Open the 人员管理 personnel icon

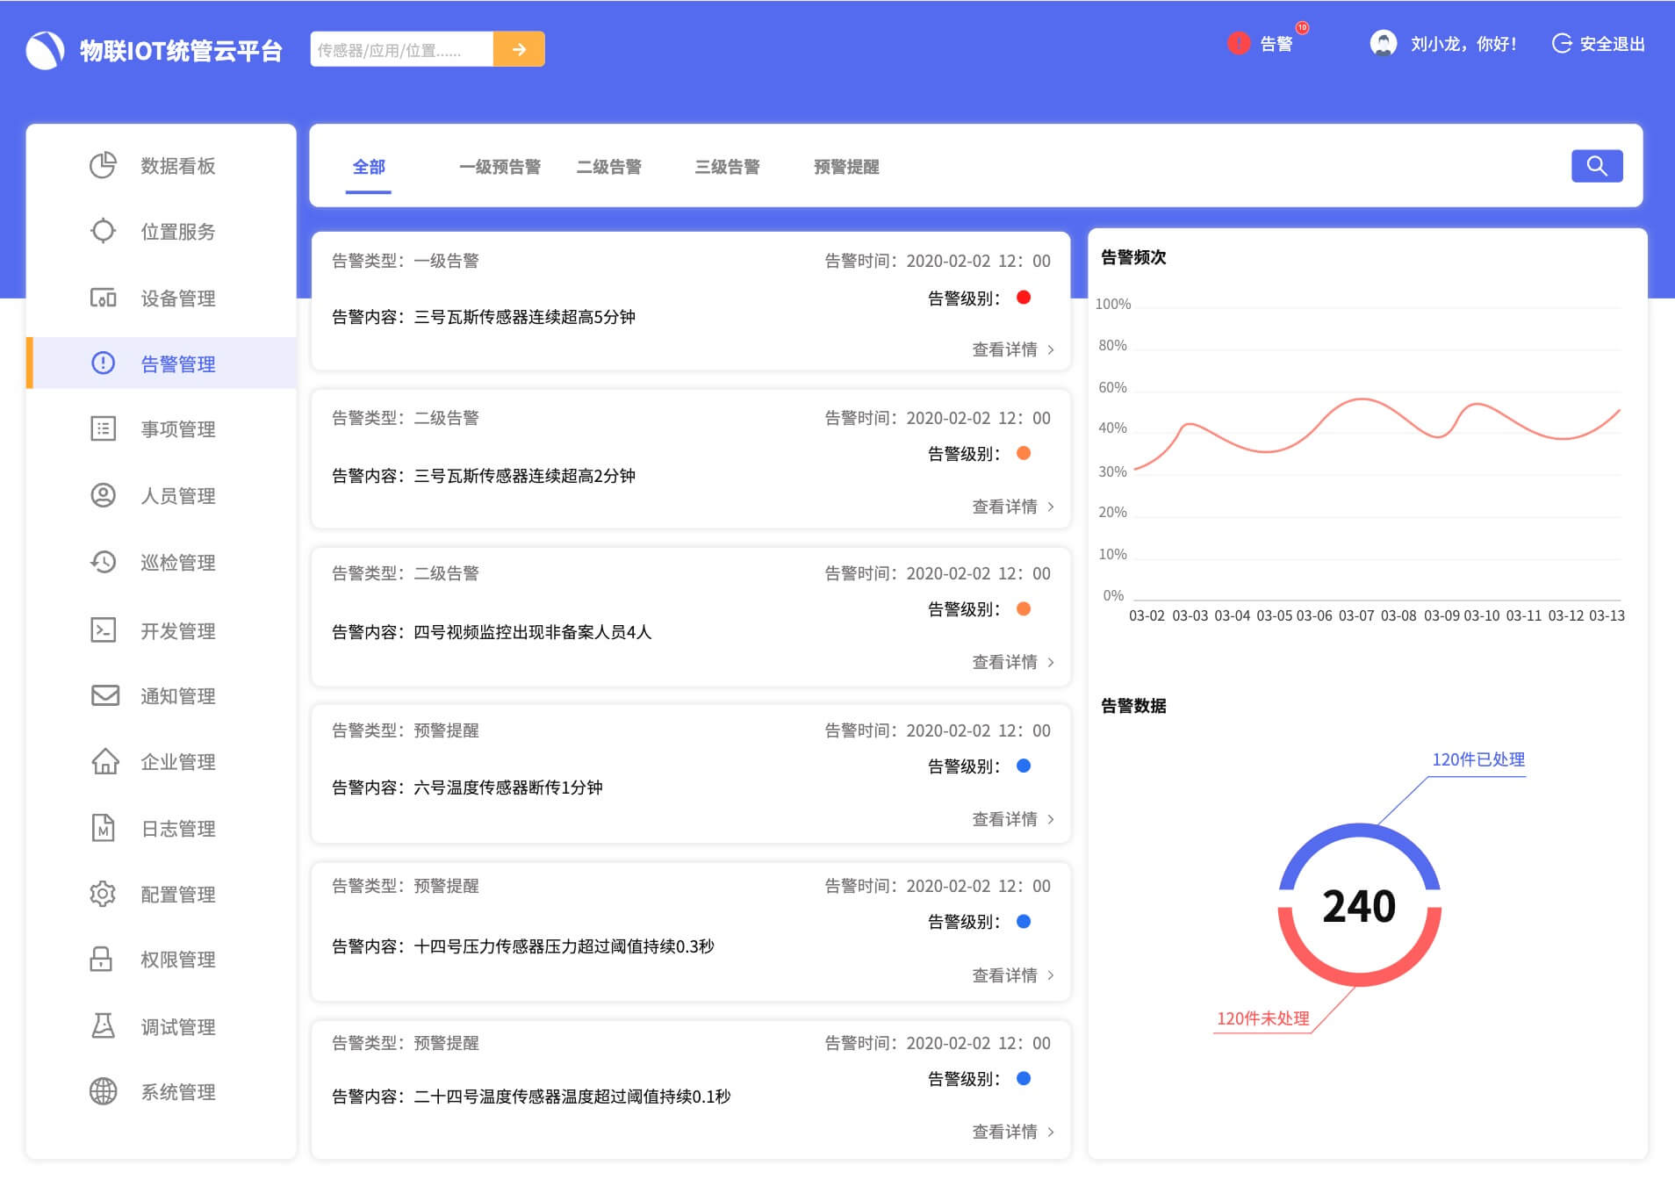pyautogui.click(x=104, y=495)
